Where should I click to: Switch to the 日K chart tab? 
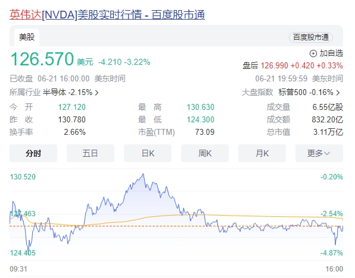(148, 153)
